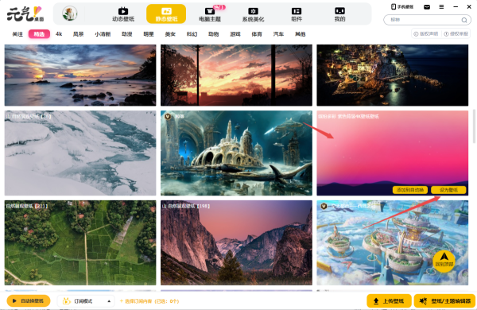Select the 4k category tab

tap(59, 34)
